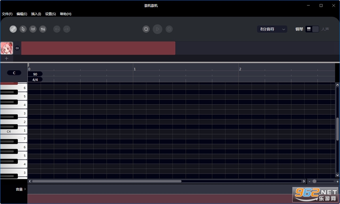Click the undo arrow button
Image resolution: width=340 pixels, height=204 pixels.
click(x=57, y=29)
